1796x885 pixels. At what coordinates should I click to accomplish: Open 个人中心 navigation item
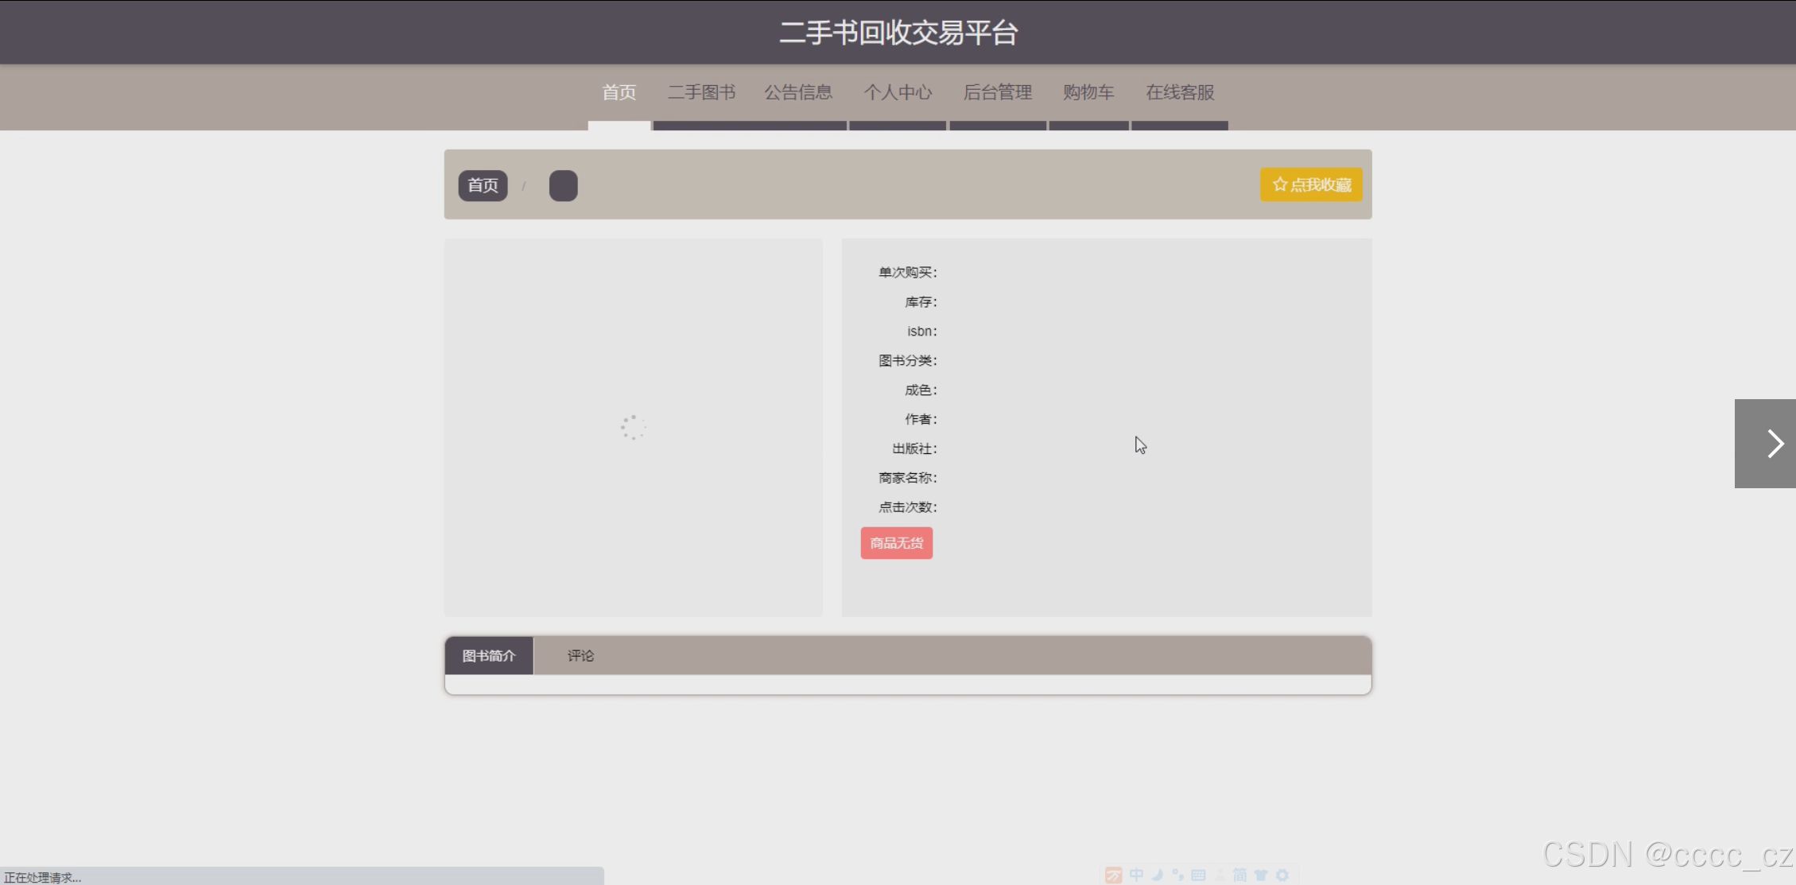(x=898, y=92)
